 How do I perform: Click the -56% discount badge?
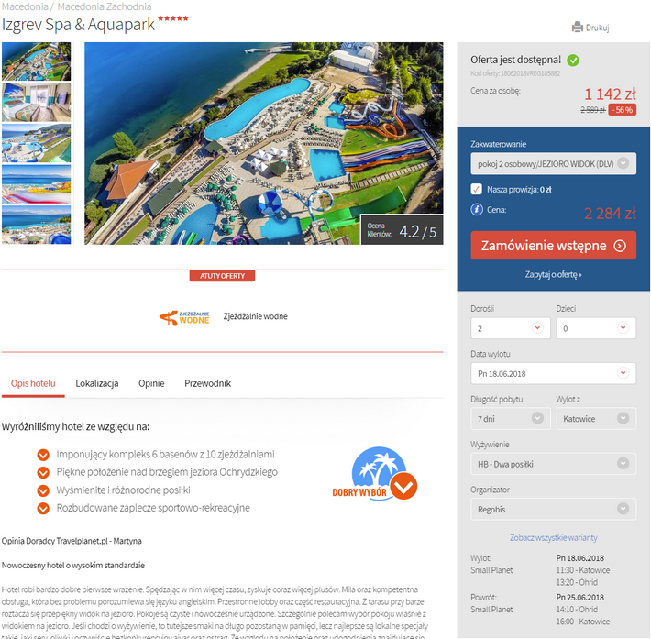click(x=622, y=110)
